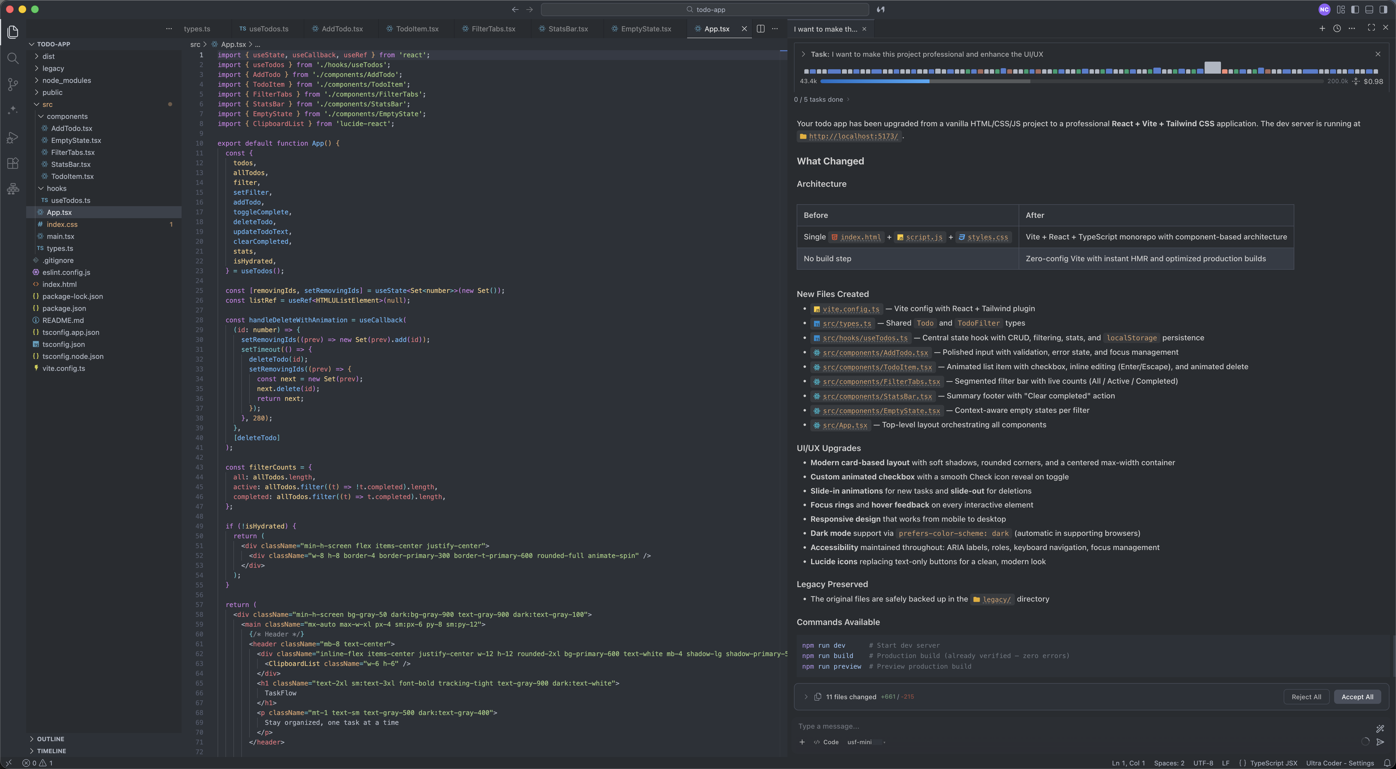Expand the Task description chevron
1396x769 pixels.
[x=803, y=54]
